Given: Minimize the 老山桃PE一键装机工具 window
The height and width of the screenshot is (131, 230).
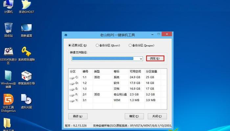Looking at the screenshot, I should (x=152, y=34).
